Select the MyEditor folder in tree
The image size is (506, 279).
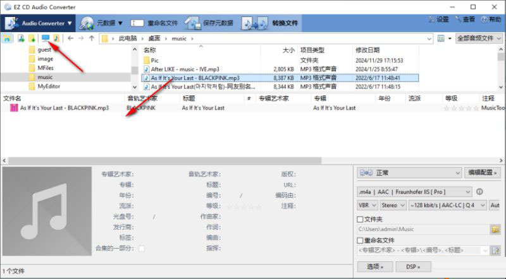49,86
